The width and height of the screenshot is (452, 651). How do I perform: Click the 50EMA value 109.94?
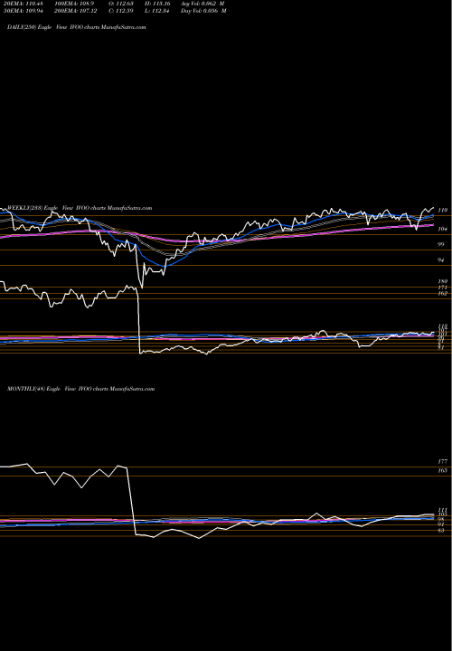[x=25, y=11]
